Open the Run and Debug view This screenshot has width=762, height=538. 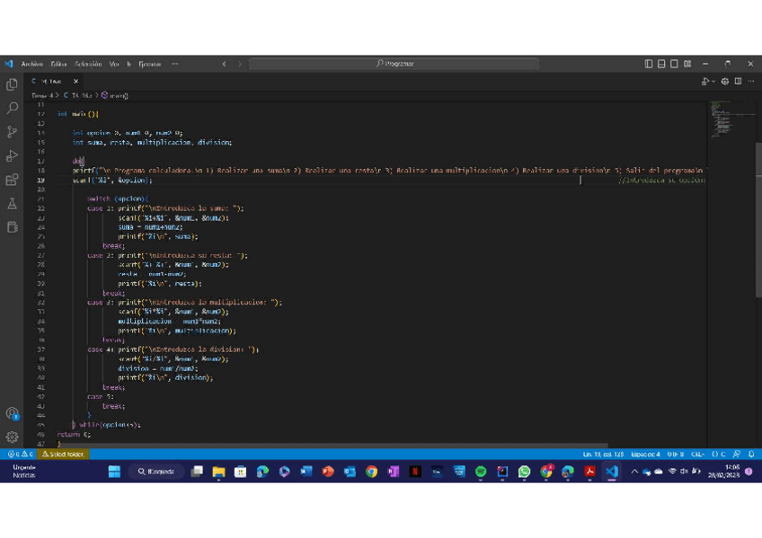pyautogui.click(x=13, y=156)
